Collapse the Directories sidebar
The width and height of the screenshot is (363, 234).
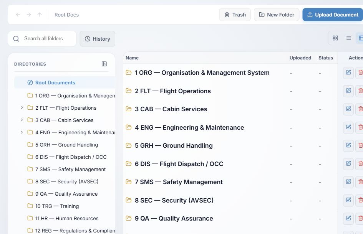pos(104,64)
